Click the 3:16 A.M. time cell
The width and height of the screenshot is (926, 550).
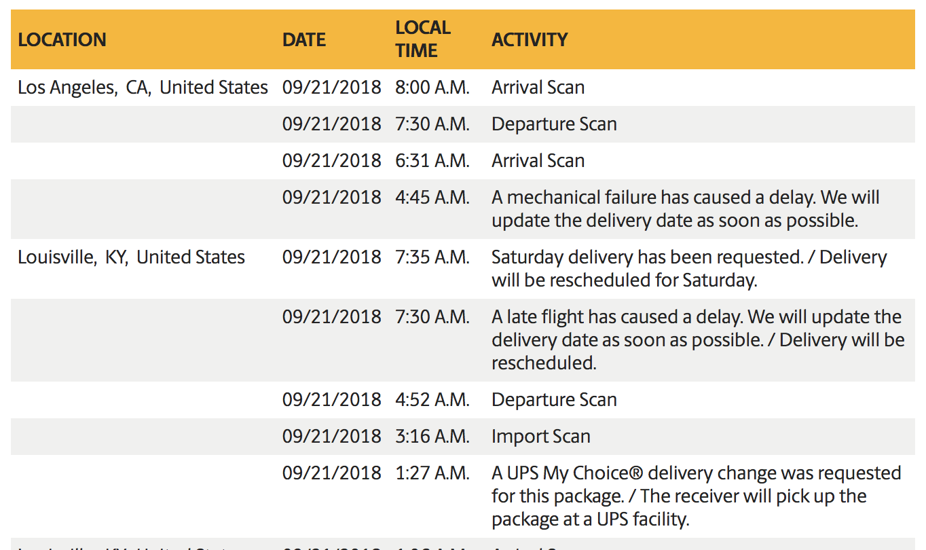coord(432,437)
